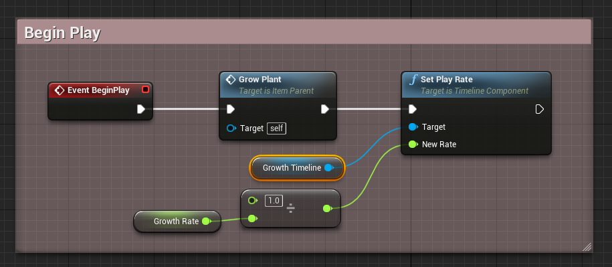The image size is (612, 267).
Task: Click the Target is Timeline Component subtitle
Action: [x=475, y=91]
